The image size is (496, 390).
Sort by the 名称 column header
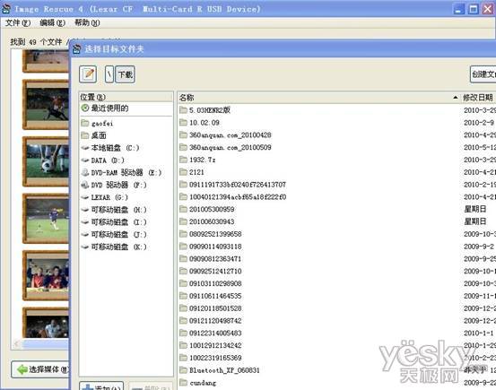coord(318,98)
